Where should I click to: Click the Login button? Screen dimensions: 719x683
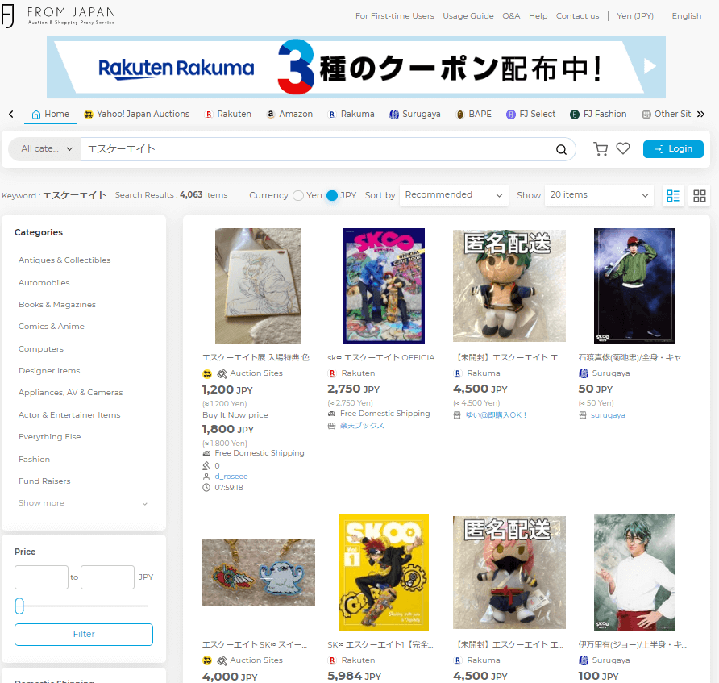(x=673, y=149)
